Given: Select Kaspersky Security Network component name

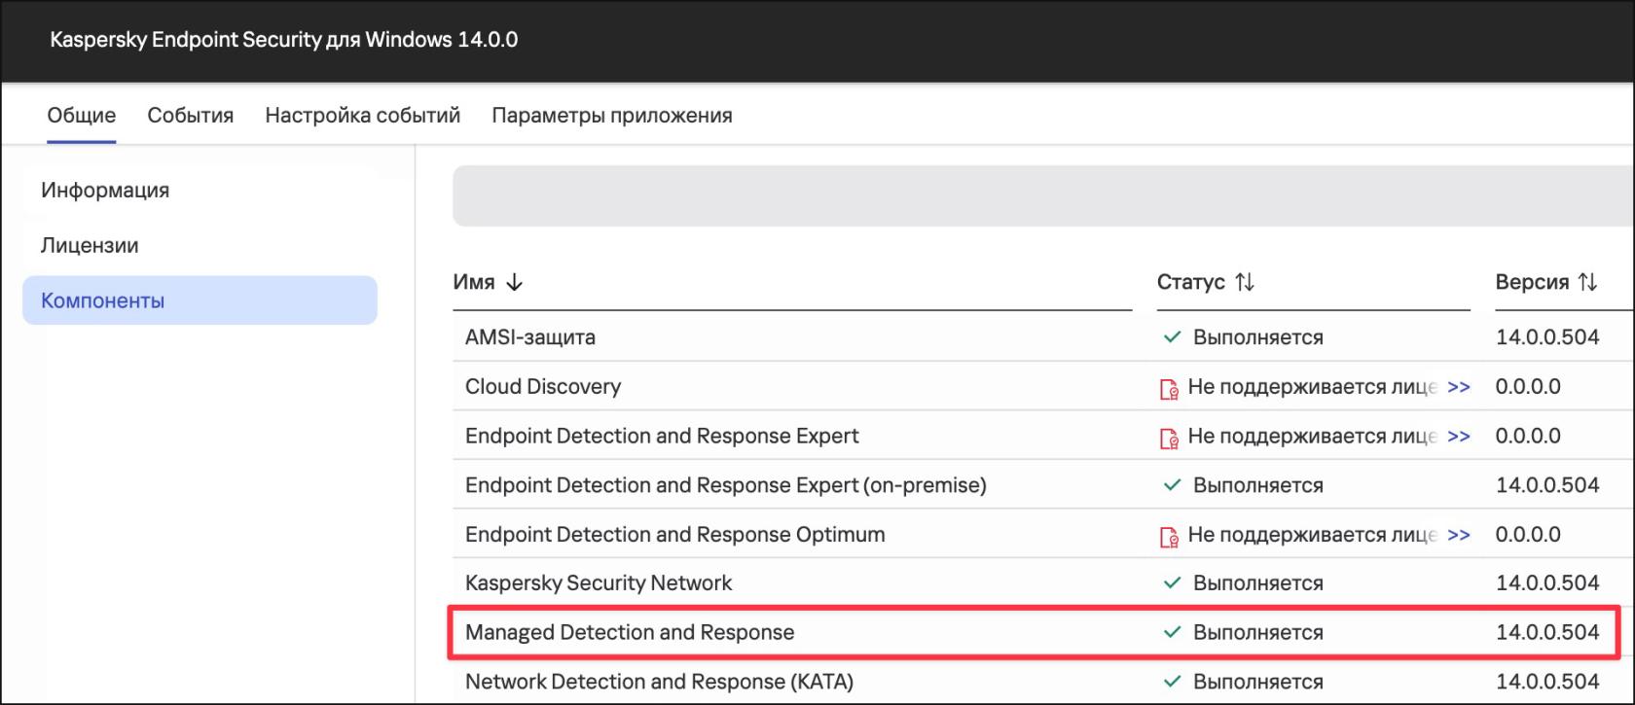Looking at the screenshot, I should pyautogui.click(x=599, y=583).
